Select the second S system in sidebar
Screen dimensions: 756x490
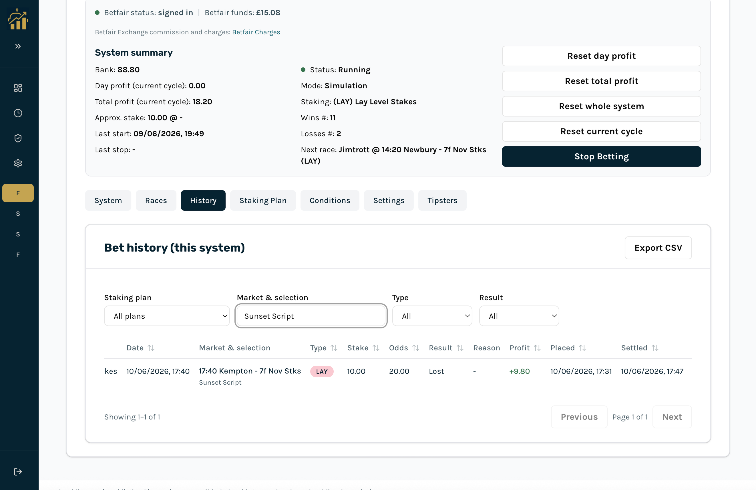click(18, 234)
